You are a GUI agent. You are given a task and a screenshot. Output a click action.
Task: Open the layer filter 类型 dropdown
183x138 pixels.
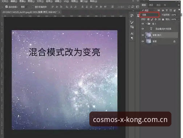148,10
